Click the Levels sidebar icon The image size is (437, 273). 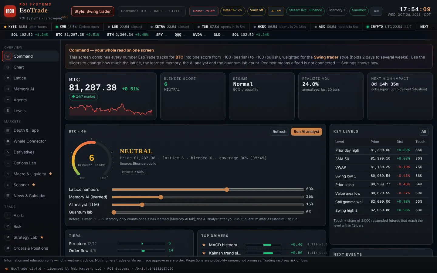(x=8, y=111)
